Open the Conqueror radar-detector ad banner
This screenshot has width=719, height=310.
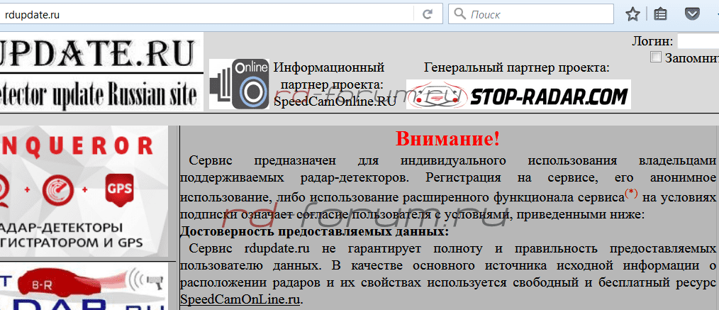84,191
